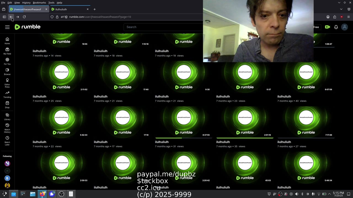Open Watch Later in the sidebar
Viewport: 353px width, 198px height.
(7, 141)
